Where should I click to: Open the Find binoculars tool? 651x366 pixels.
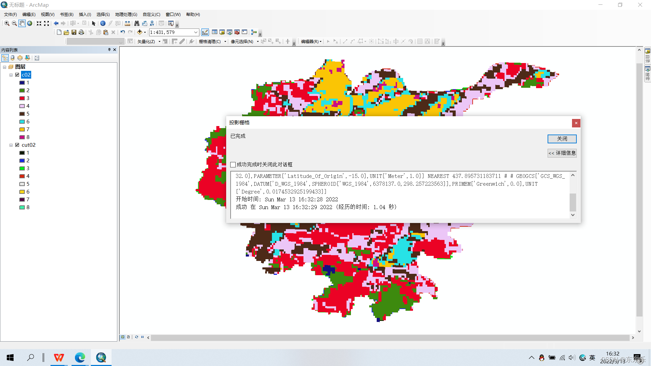pos(137,23)
